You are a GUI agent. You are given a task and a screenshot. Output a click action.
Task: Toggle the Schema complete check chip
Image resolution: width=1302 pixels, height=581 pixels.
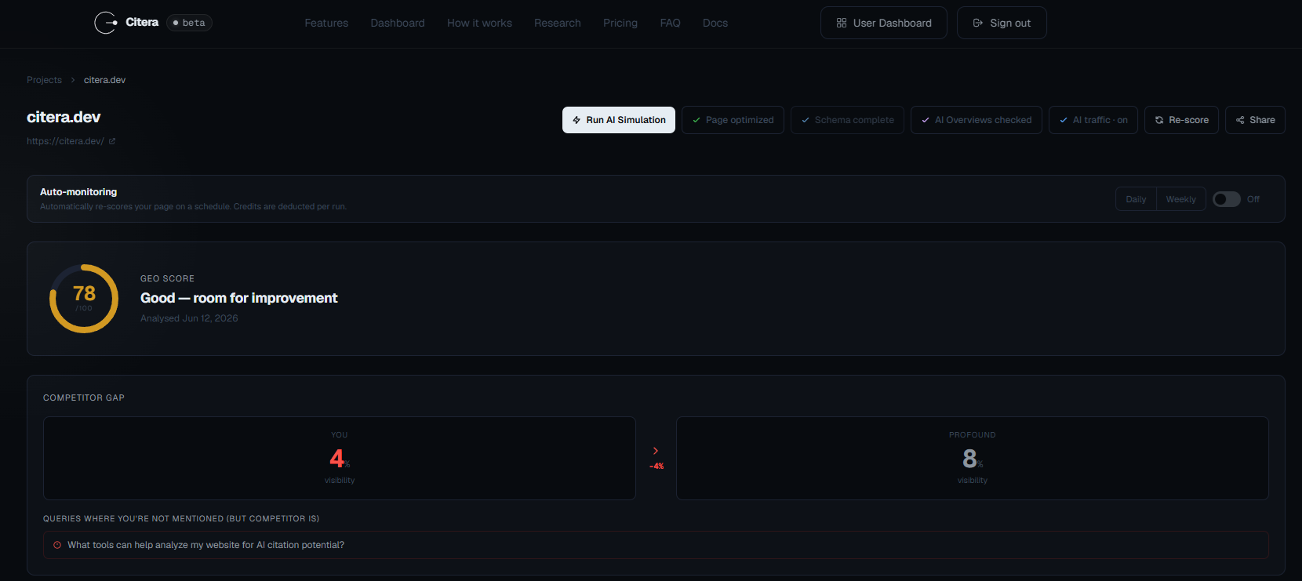847,120
